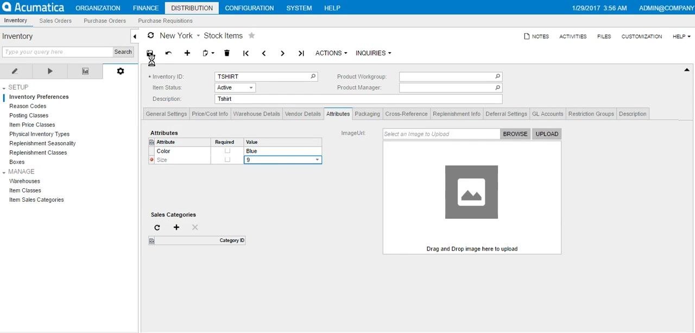This screenshot has width=695, height=333.
Task: Open Warehouses link
Action: [24, 181]
